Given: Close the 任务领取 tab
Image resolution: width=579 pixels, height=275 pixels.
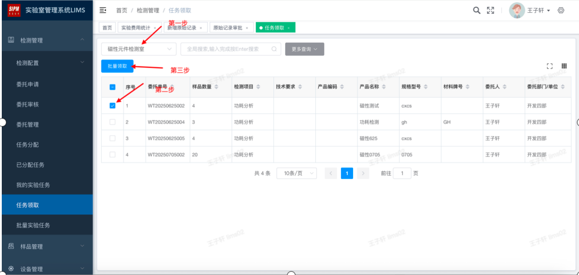Looking at the screenshot, I should (x=289, y=28).
